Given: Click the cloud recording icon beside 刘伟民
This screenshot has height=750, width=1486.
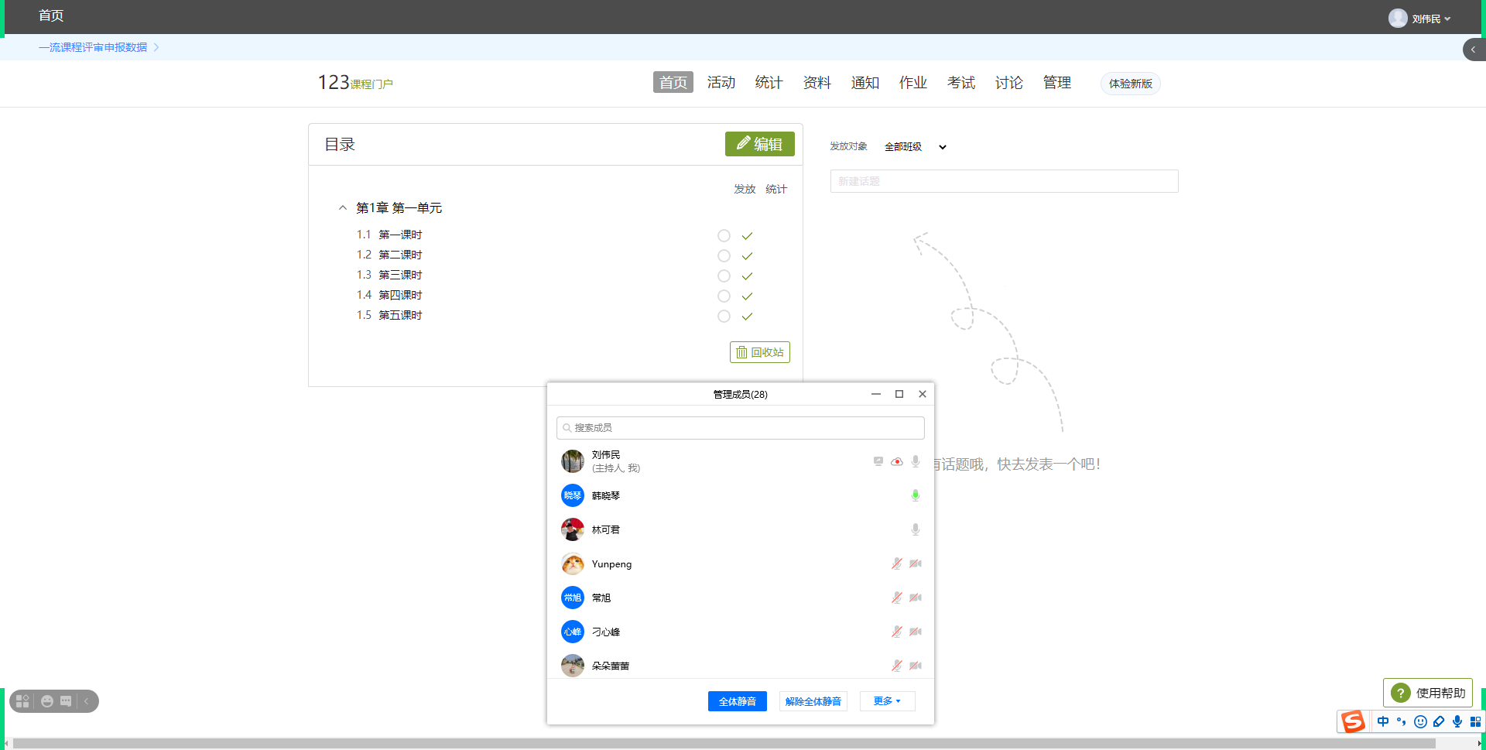Looking at the screenshot, I should coord(896,462).
